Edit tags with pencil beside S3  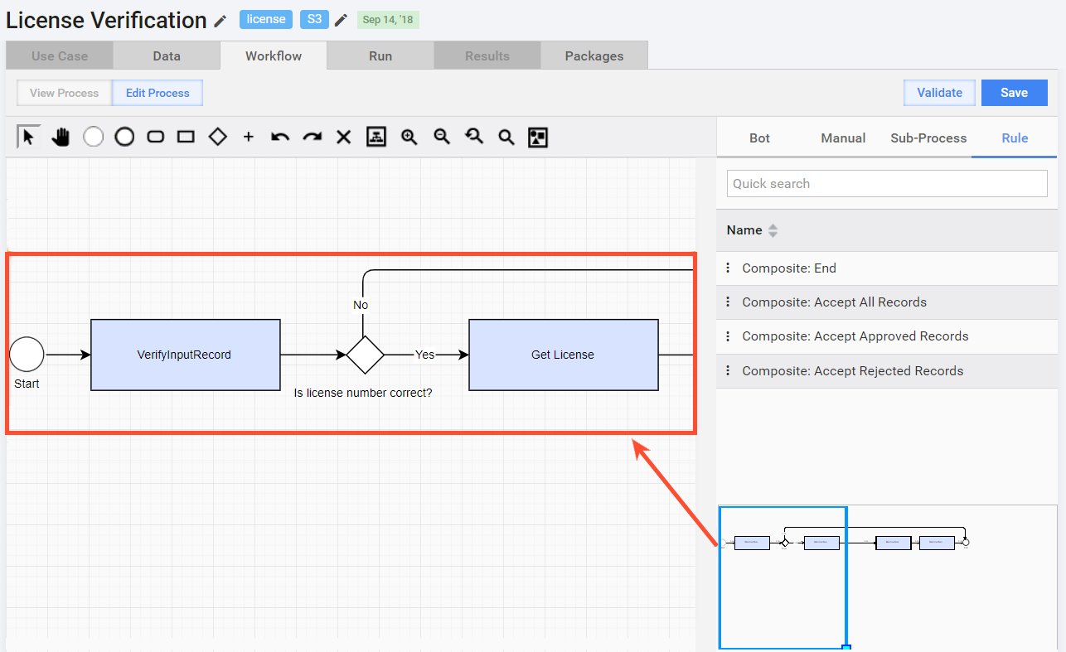341,20
